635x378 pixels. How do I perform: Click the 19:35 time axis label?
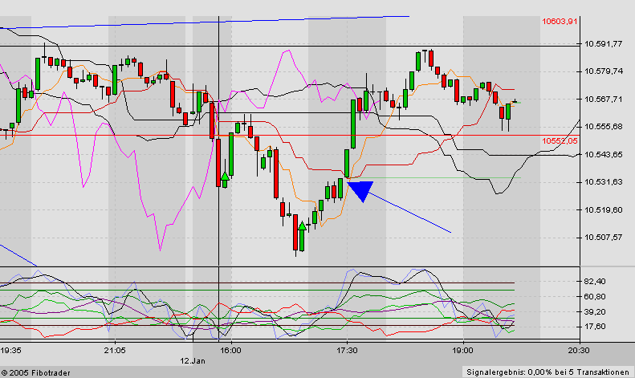pyautogui.click(x=11, y=350)
